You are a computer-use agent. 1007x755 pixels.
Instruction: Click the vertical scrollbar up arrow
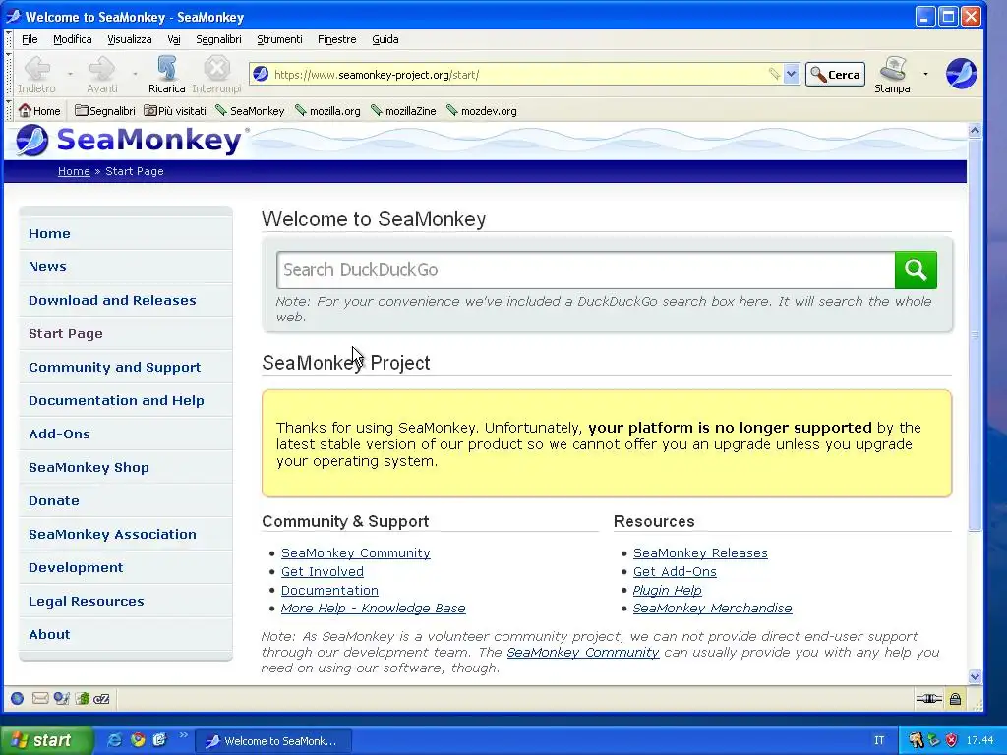975,131
